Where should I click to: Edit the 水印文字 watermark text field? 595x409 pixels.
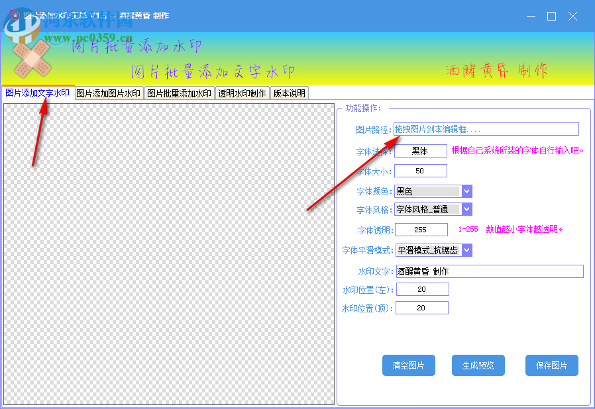point(489,271)
